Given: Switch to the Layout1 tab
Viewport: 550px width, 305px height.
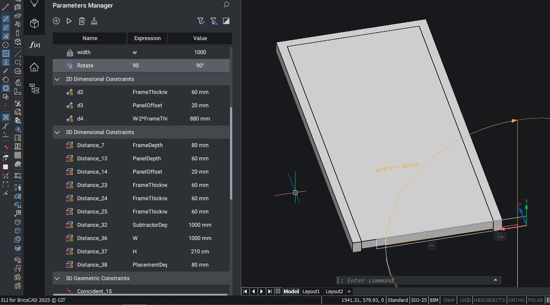Looking at the screenshot, I should [x=311, y=292].
